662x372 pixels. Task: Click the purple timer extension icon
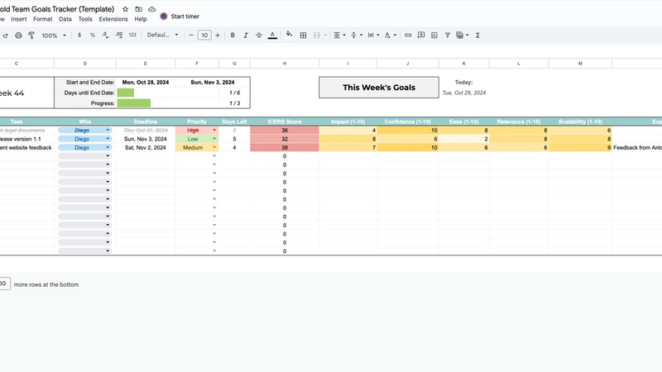coord(164,17)
